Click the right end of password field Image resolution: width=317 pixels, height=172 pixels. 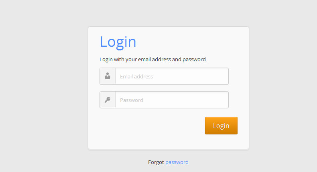pos(223,100)
